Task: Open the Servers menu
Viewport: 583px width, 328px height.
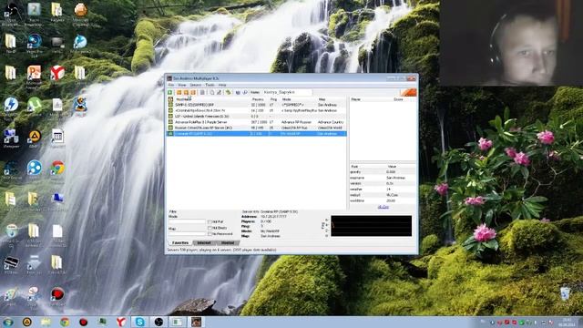Action: pyautogui.click(x=195, y=85)
